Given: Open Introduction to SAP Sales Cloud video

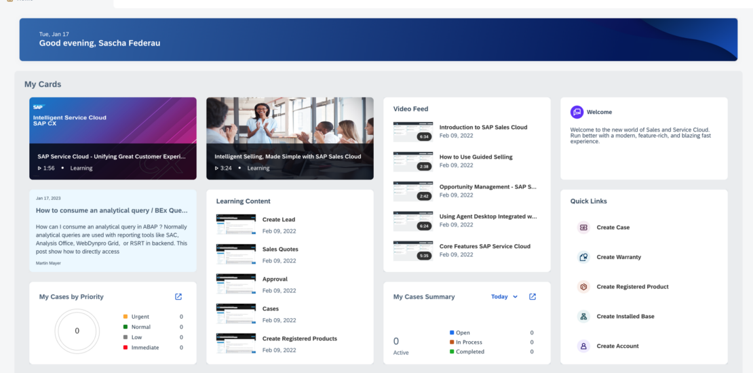Looking at the screenshot, I should coord(483,127).
